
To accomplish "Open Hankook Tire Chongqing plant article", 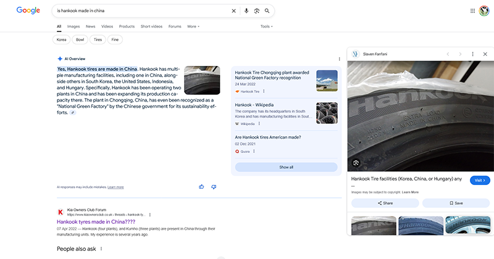I will click(272, 75).
